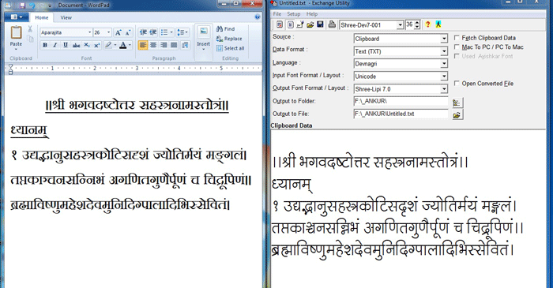Click Undo in WordPad quick access toolbar
The width and height of the screenshot is (553, 288).
(x=32, y=6)
